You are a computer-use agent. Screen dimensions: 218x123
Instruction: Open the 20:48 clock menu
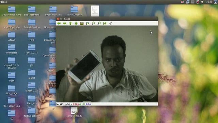[209, 2]
